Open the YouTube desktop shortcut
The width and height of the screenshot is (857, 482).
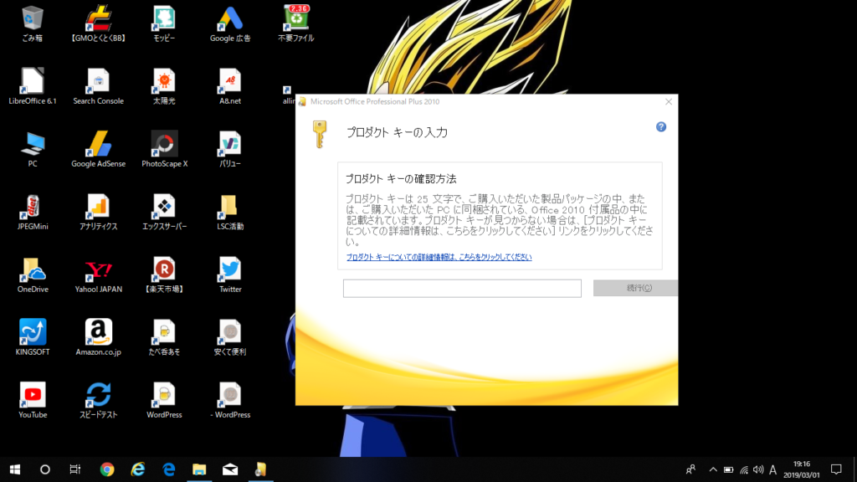coord(33,401)
